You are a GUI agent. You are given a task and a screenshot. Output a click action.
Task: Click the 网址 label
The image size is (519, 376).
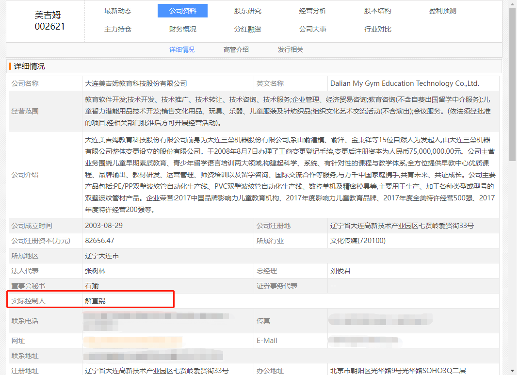click(x=18, y=341)
